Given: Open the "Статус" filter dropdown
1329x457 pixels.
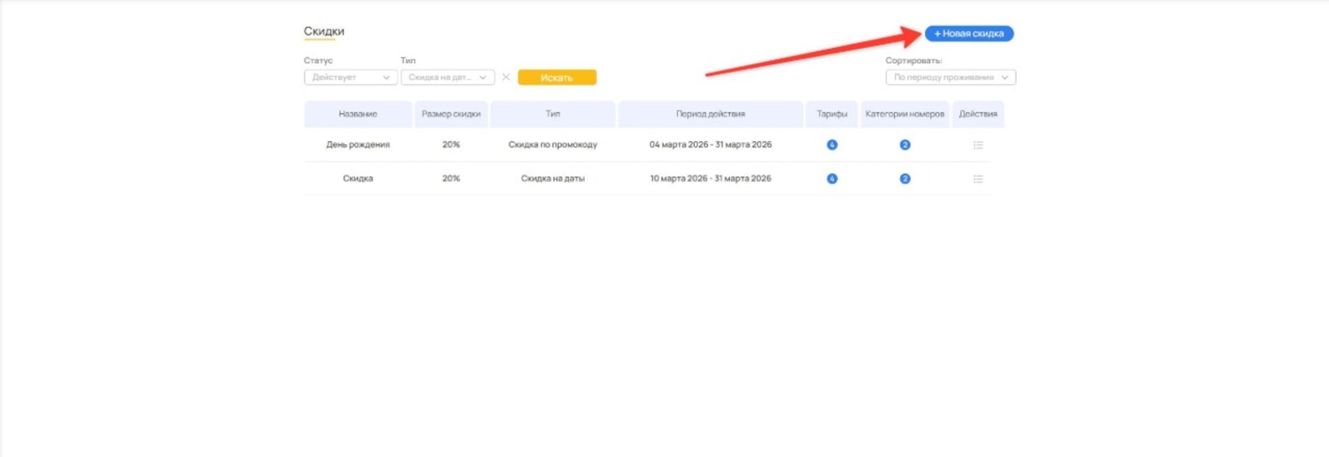Looking at the screenshot, I should [350, 78].
